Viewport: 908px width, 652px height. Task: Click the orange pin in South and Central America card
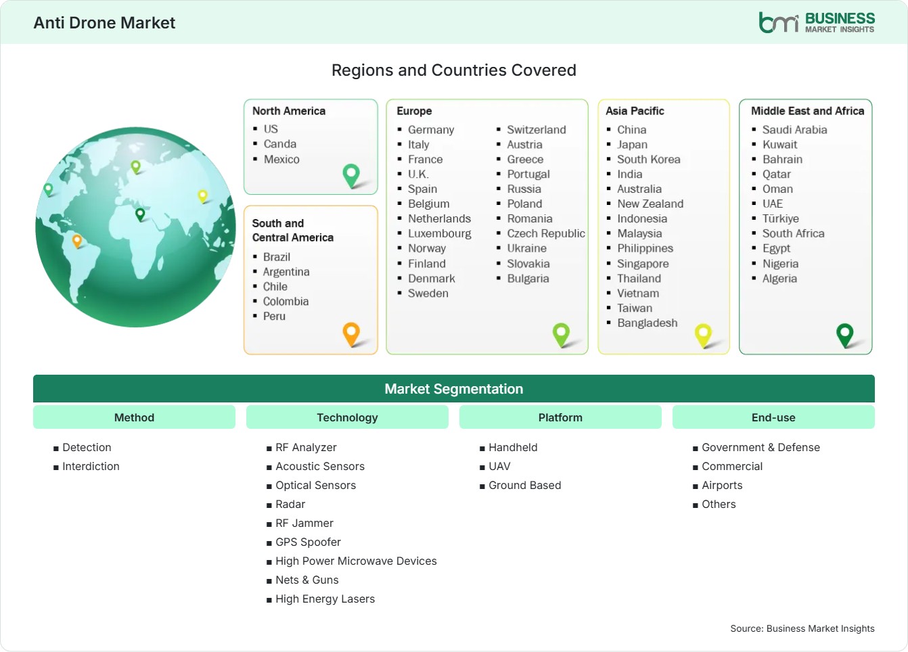tap(351, 334)
